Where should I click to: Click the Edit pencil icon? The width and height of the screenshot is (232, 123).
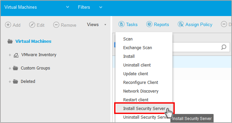coord(32,25)
